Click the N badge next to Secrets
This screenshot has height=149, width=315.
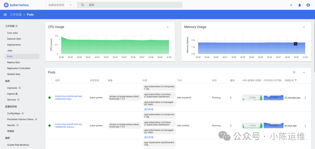point(17,125)
